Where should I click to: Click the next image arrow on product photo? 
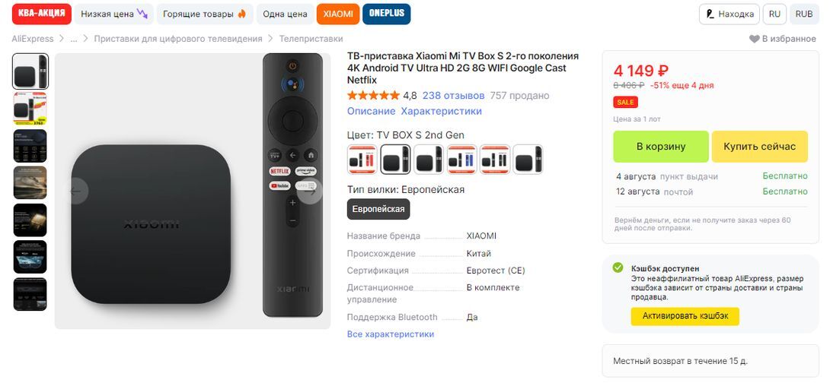(x=310, y=191)
